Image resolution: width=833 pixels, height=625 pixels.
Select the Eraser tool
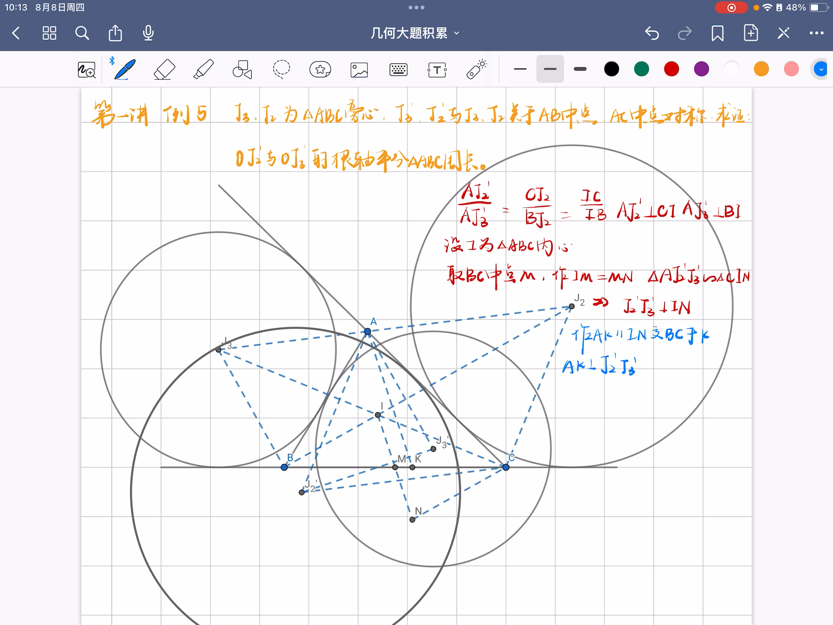(x=164, y=69)
